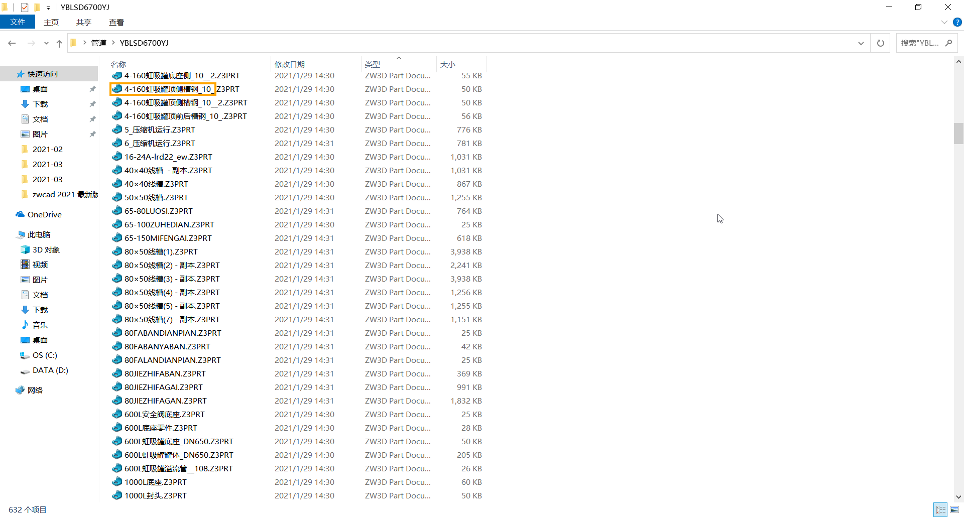Select file 65-150MIFENGAI.Z3PRT icon
This screenshot has width=964, height=517.
[117, 238]
